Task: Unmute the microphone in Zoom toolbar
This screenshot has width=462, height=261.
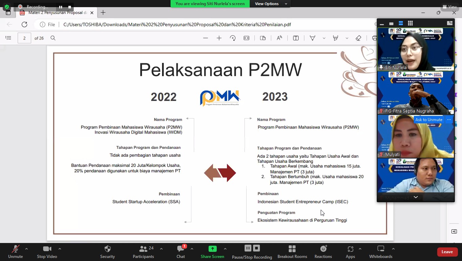Action: [x=15, y=252]
